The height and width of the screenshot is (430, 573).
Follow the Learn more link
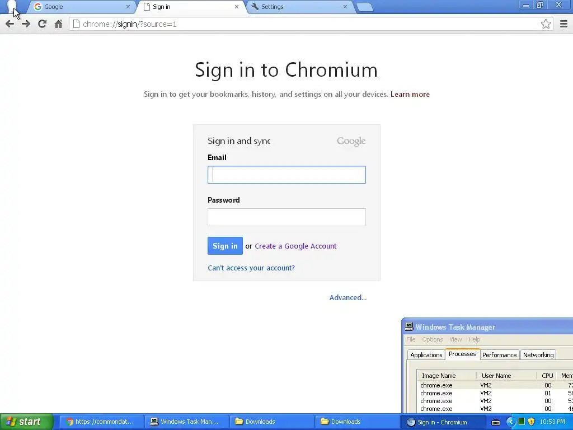[410, 94]
